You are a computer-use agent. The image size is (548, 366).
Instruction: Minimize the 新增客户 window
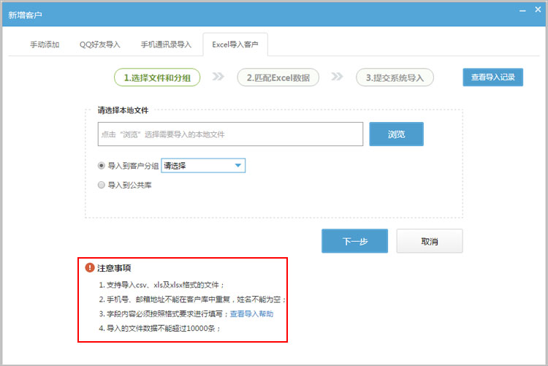tap(522, 11)
